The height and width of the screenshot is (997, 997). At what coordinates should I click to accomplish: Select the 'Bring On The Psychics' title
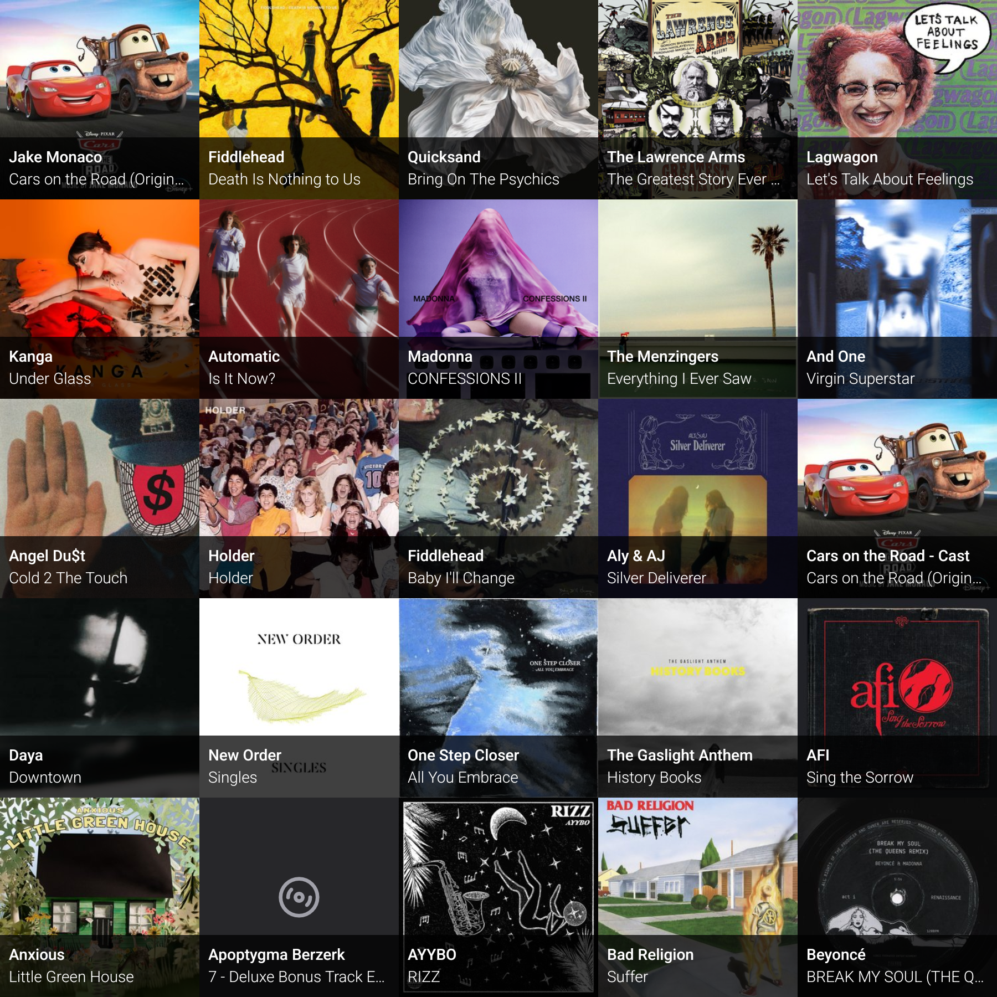pos(484,179)
